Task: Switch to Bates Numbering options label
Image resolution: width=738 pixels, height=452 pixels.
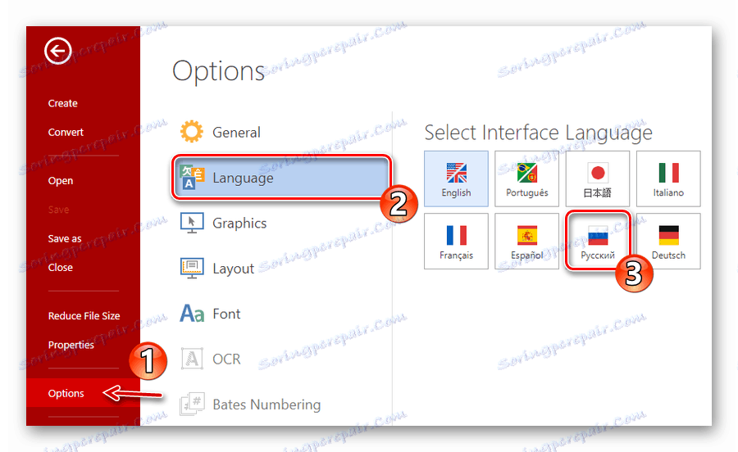Action: [266, 405]
